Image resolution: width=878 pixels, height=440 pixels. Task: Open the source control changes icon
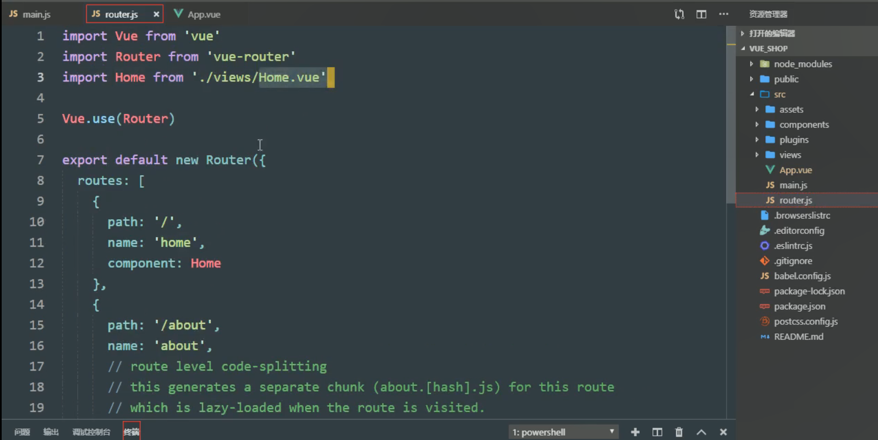click(679, 14)
